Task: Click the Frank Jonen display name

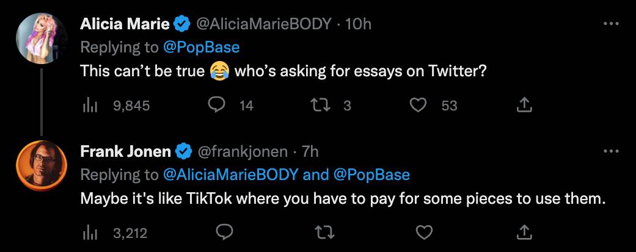Action: coord(126,151)
